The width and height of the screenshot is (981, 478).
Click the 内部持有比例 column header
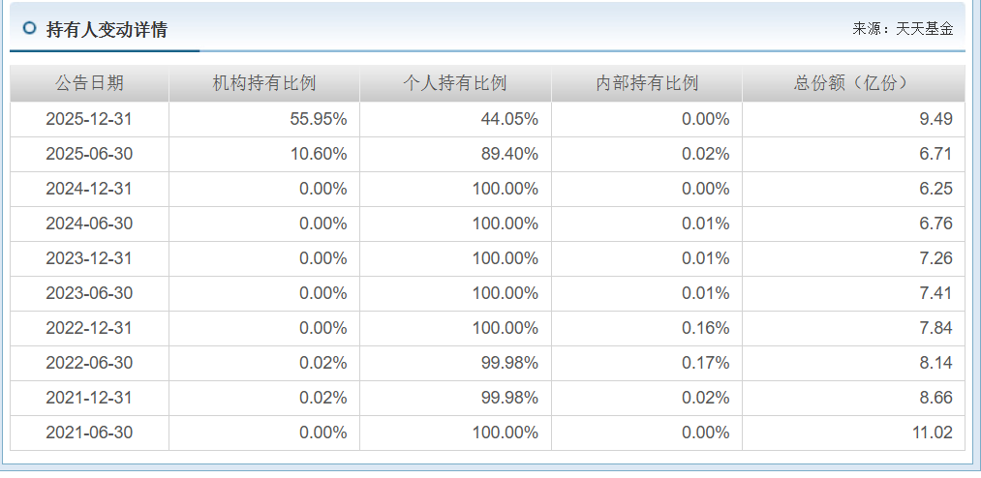(647, 83)
